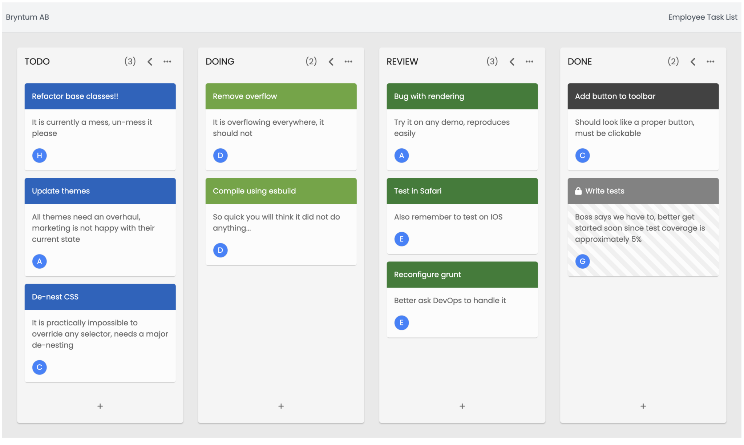Click text "So quick you will think it did not do anything"
This screenshot has width=744, height=445.
(276, 222)
